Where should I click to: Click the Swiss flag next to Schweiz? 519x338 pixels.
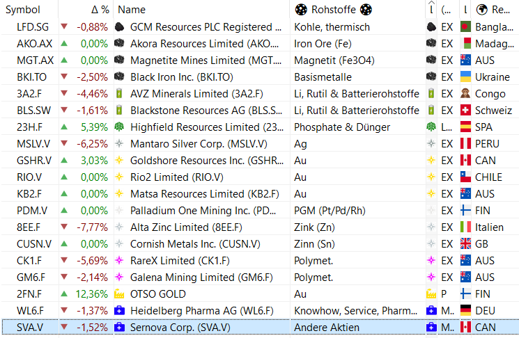coord(465,111)
